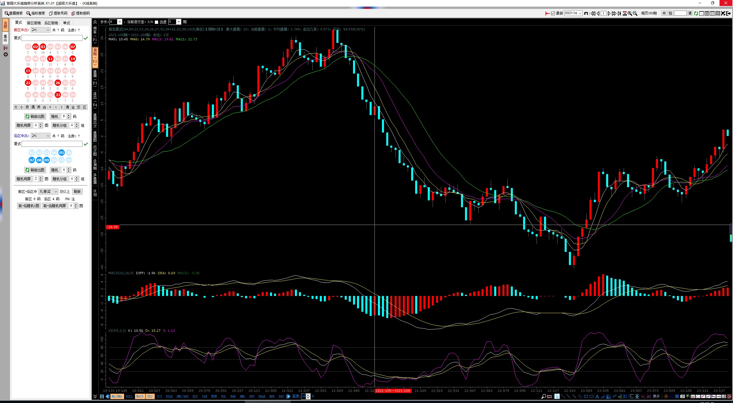Click the page number input field

pyautogui.click(x=603, y=13)
